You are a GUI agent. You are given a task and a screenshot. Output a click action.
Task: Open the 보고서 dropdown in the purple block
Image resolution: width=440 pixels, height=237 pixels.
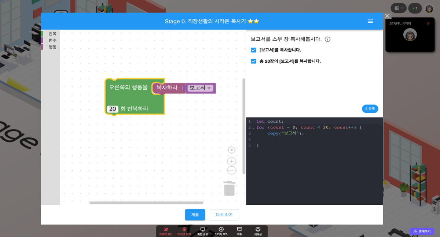208,88
